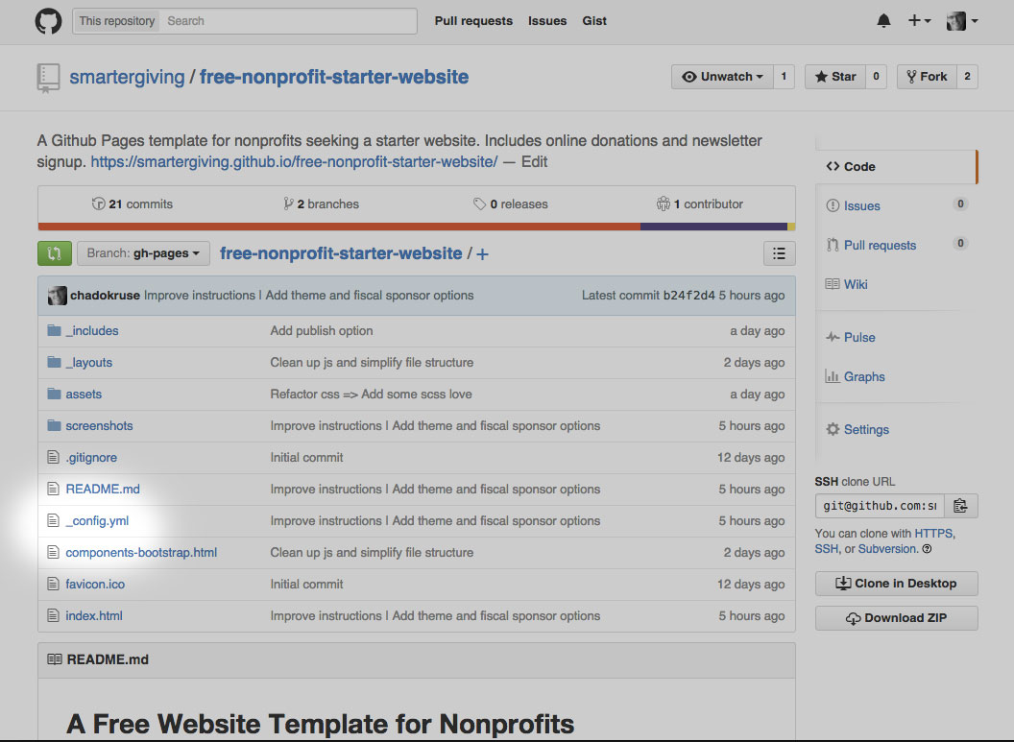Click the Download ZIP button
This screenshot has height=742, width=1014.
pyautogui.click(x=896, y=618)
